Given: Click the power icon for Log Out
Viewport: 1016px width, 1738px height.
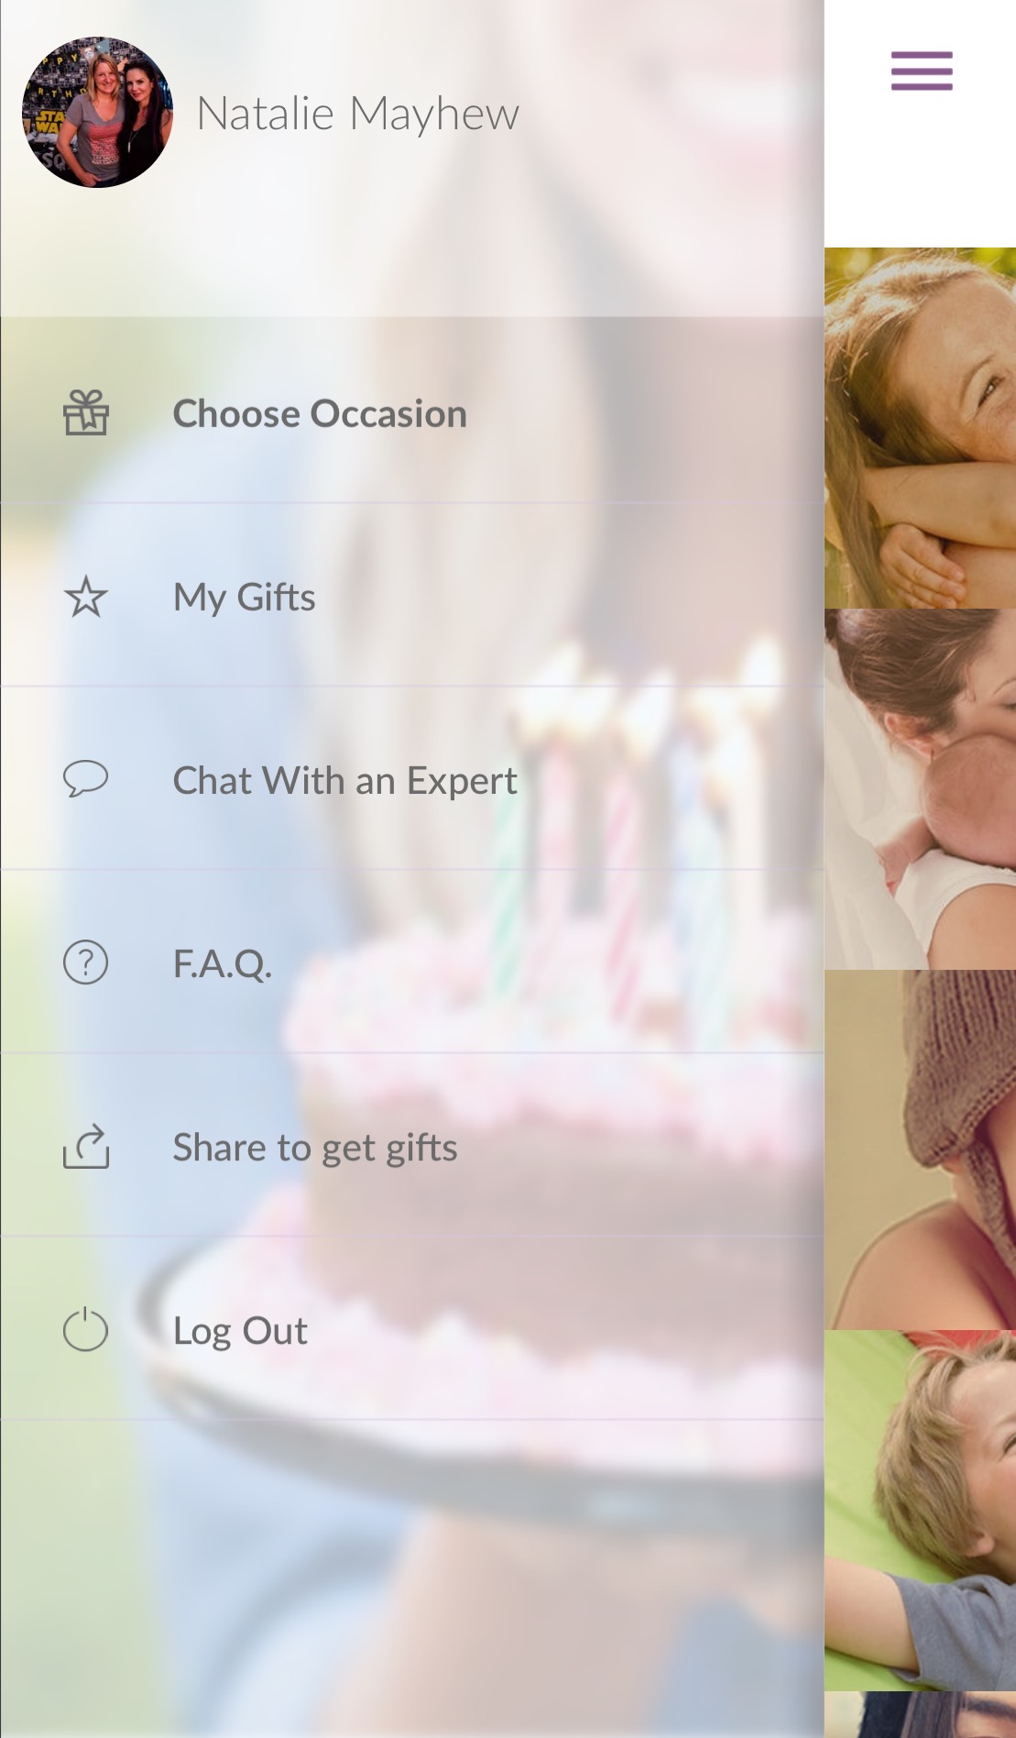Looking at the screenshot, I should pos(86,1329).
